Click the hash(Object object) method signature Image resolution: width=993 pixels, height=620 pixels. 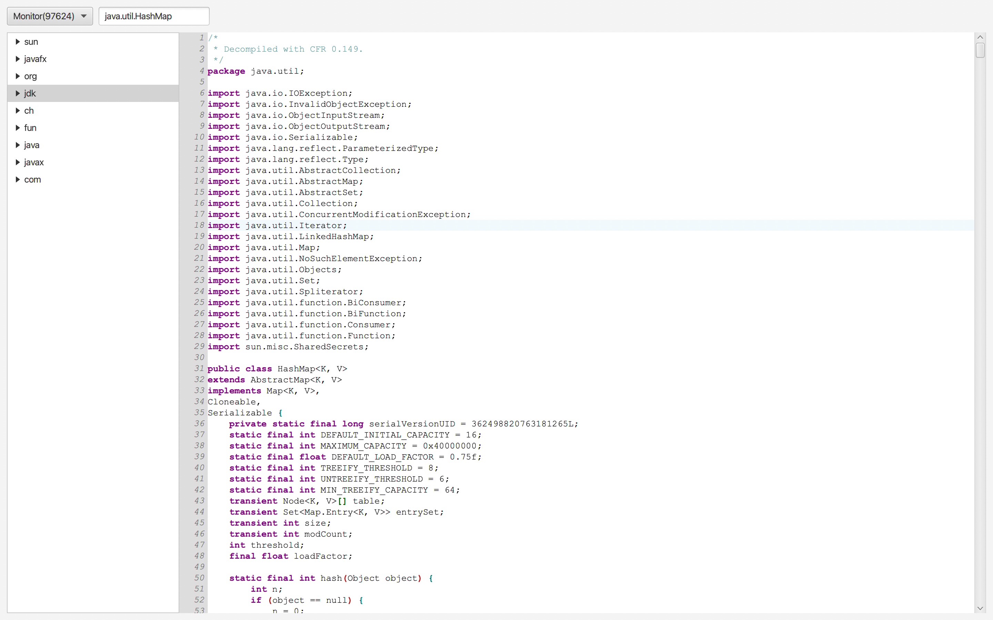[331, 578]
